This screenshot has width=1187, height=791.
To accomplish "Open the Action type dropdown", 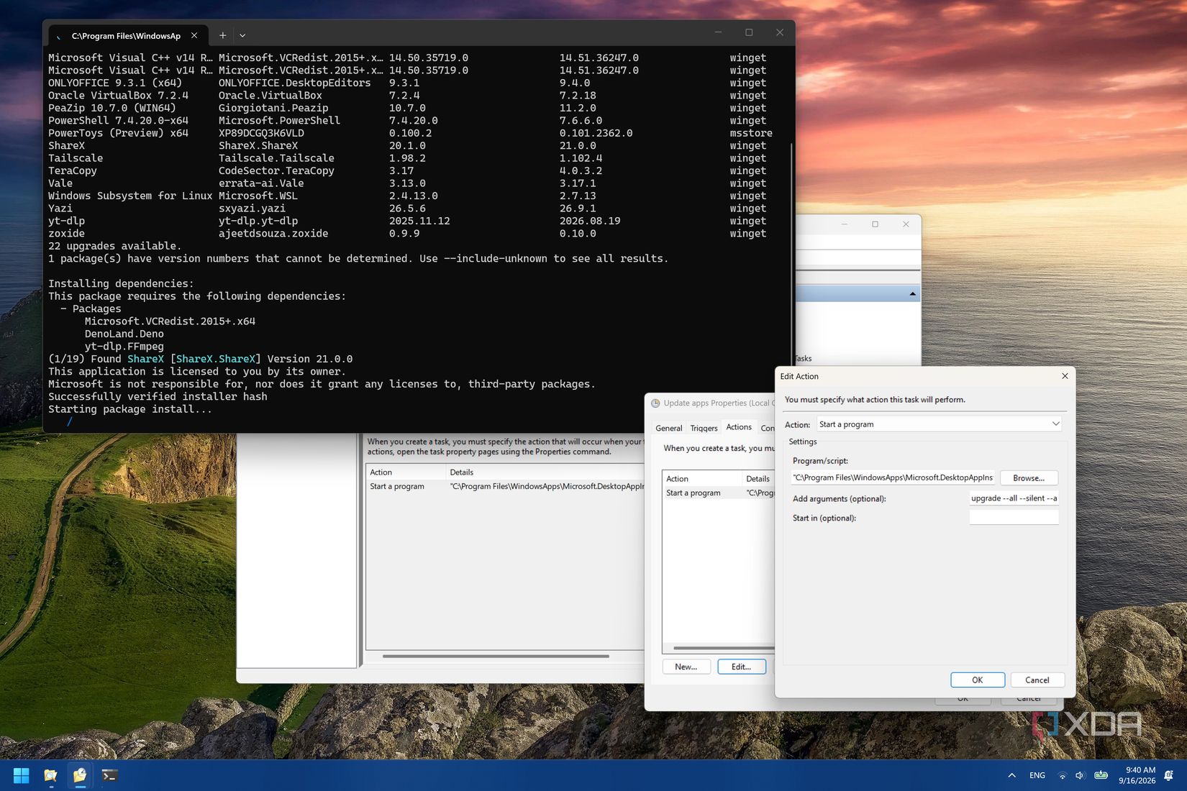I will click(x=939, y=424).
